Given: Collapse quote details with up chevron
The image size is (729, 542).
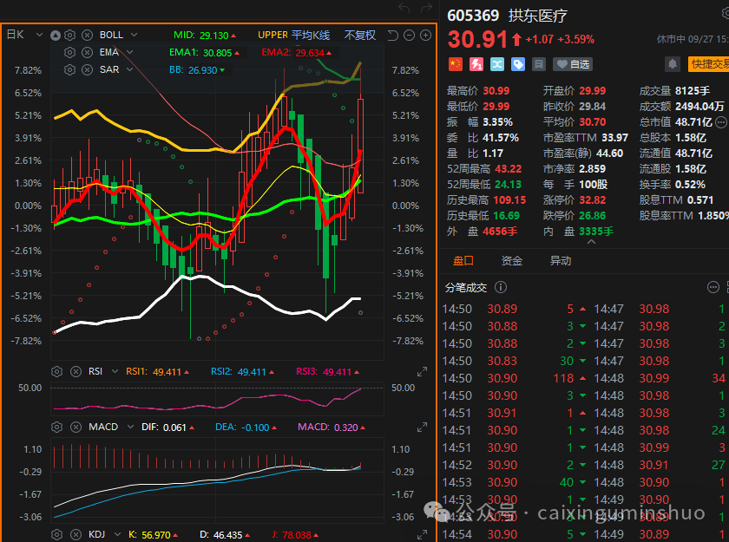Looking at the screenshot, I should click(591, 242).
